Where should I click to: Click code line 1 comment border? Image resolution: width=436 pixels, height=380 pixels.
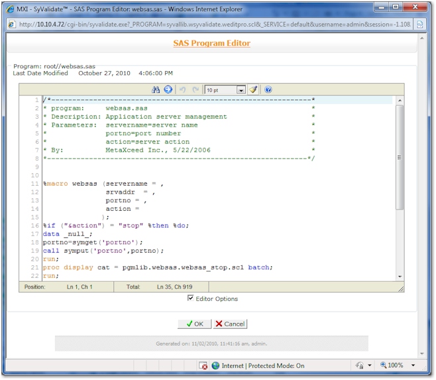pos(178,99)
